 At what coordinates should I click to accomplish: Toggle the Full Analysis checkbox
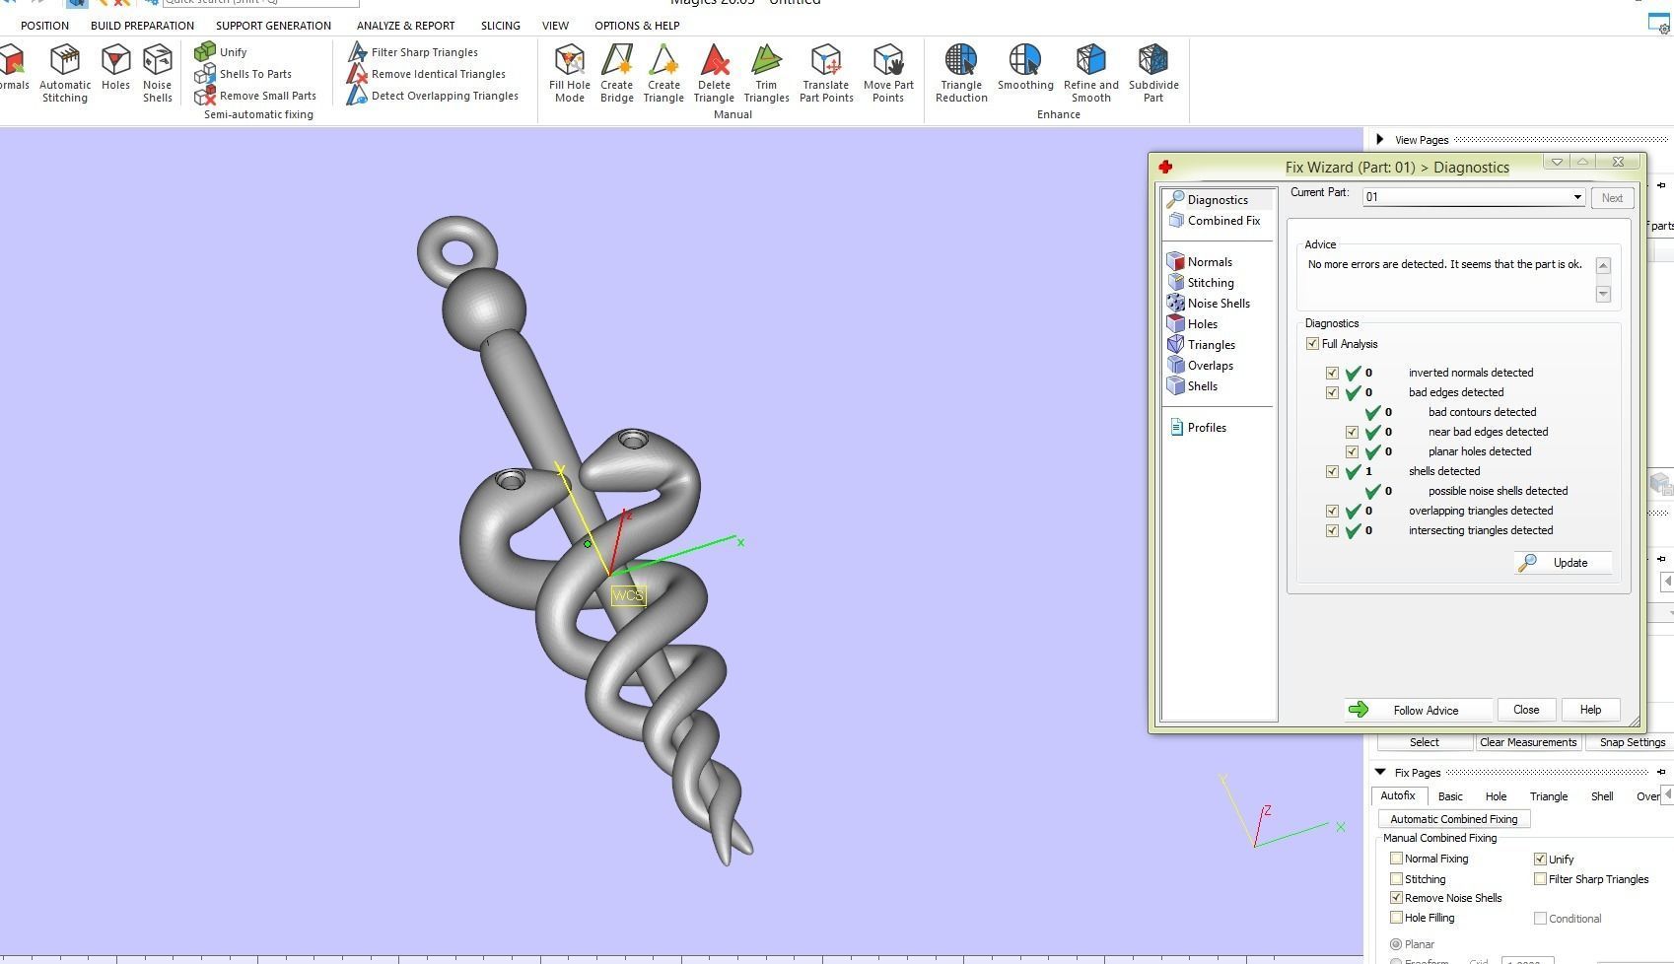coord(1312,344)
